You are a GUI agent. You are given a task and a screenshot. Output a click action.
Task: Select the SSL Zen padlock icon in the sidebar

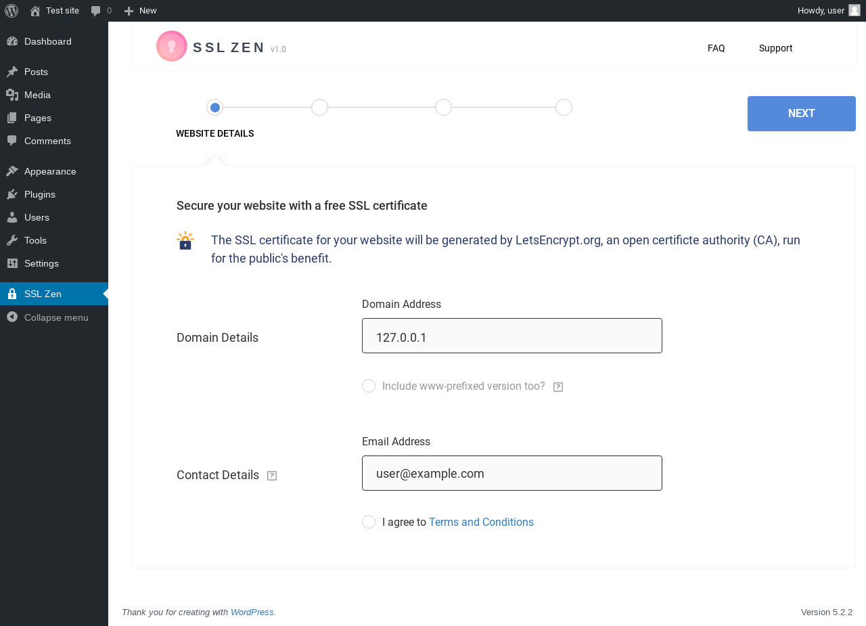point(12,294)
